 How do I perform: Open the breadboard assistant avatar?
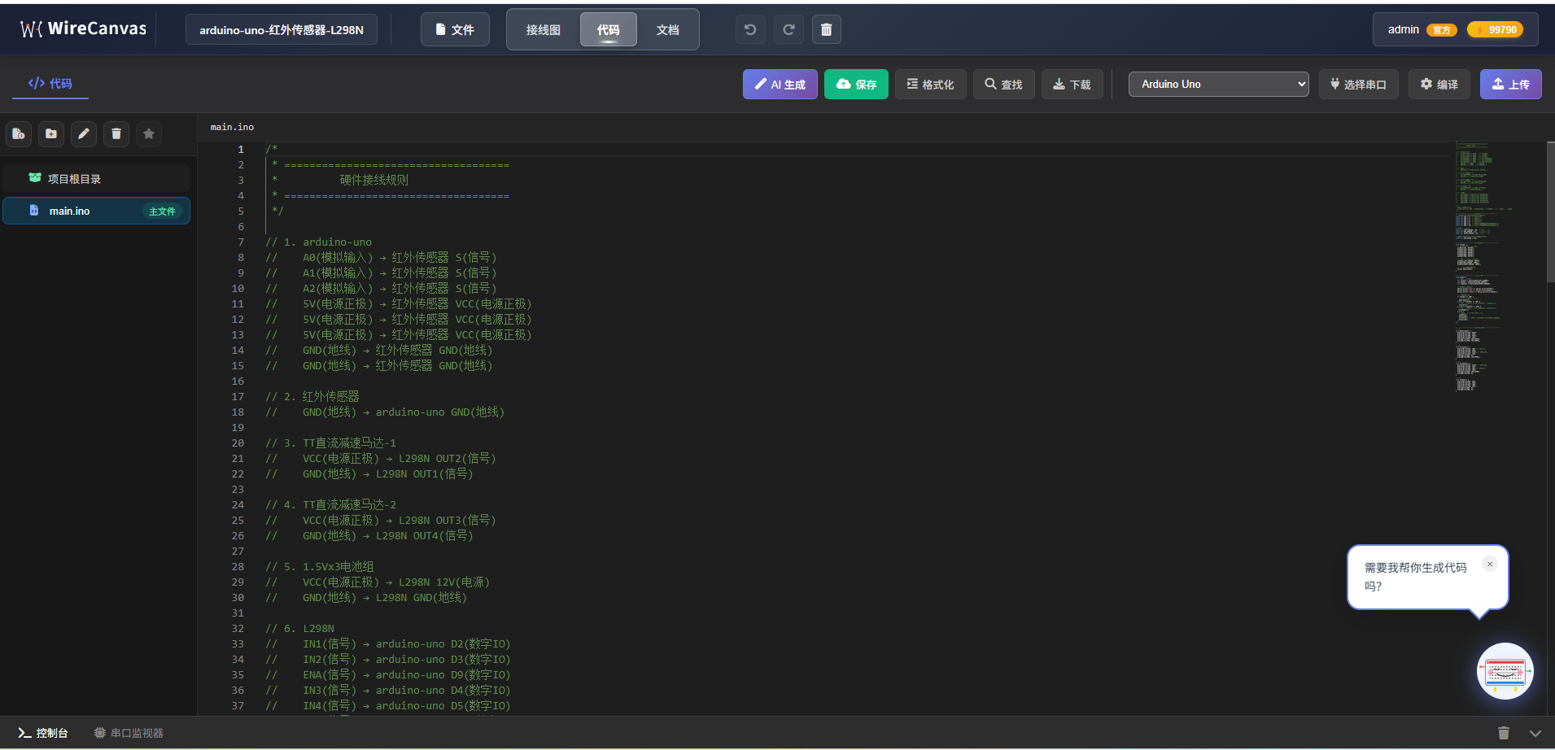pos(1505,671)
